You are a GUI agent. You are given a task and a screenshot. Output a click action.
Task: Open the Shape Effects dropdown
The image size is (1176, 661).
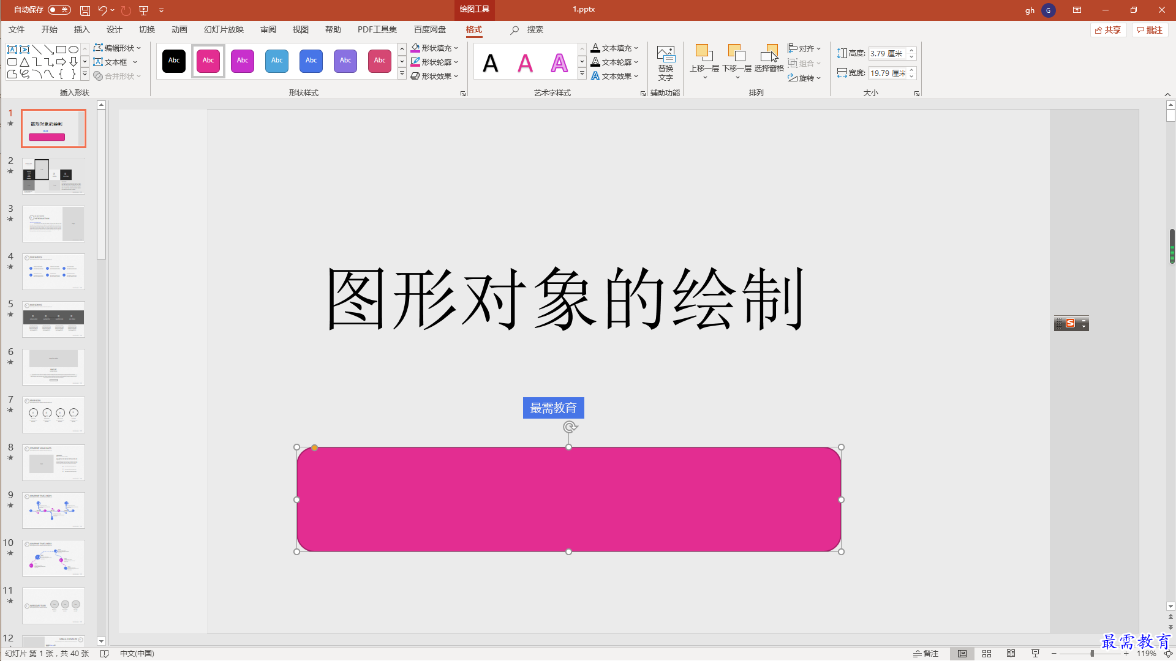coord(434,76)
